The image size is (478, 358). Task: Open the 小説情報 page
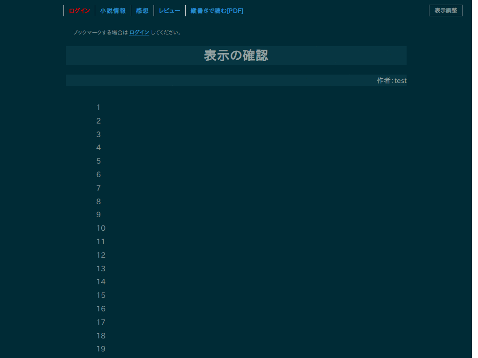tap(113, 10)
